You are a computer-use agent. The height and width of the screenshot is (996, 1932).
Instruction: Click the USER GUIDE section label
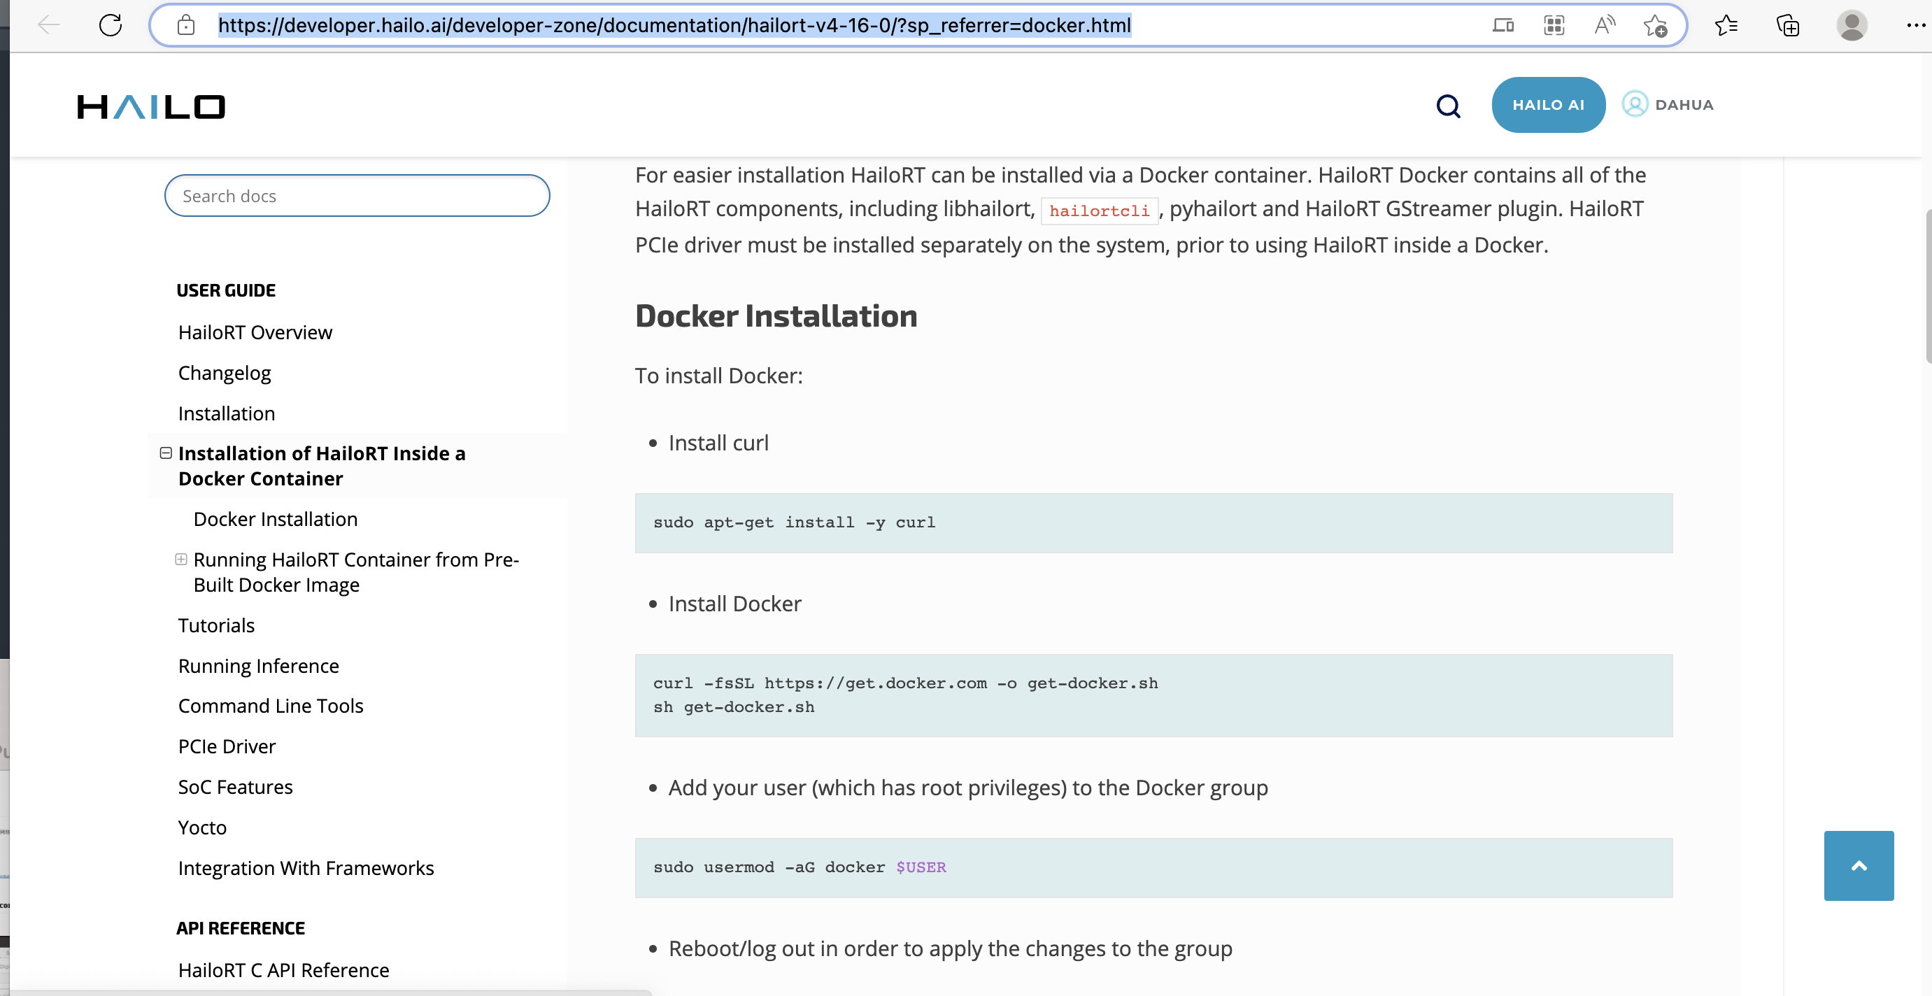pyautogui.click(x=226, y=290)
